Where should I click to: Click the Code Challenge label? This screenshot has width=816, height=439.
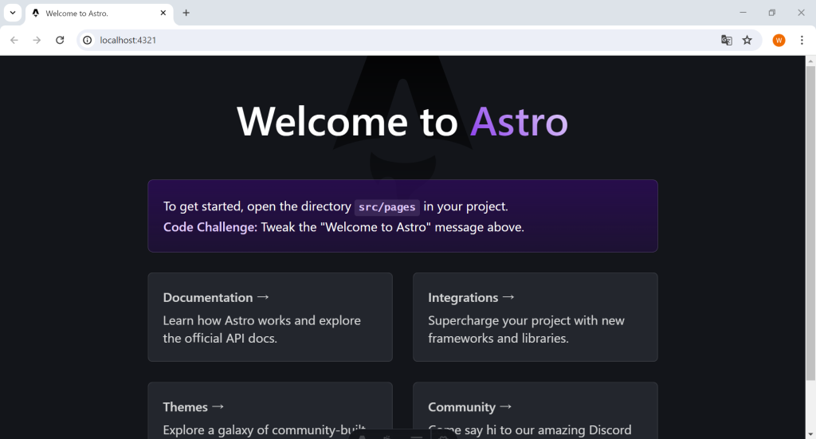(210, 227)
